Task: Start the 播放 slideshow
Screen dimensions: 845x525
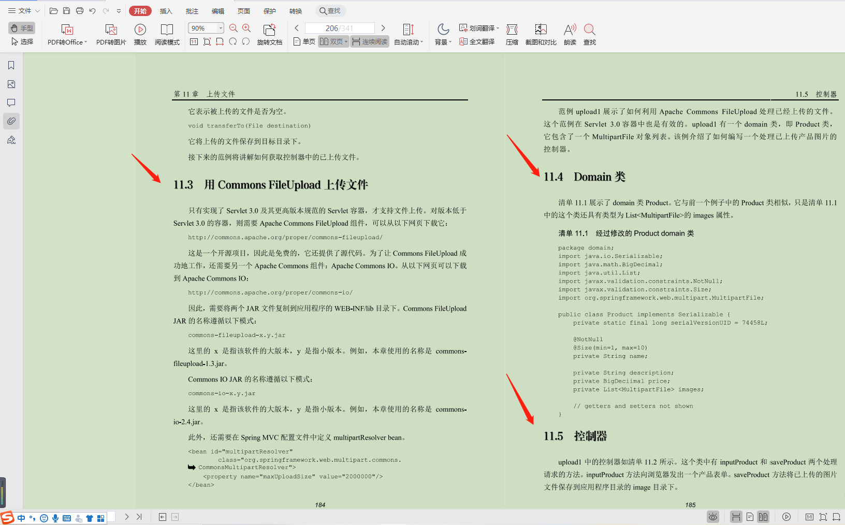Action: [140, 35]
